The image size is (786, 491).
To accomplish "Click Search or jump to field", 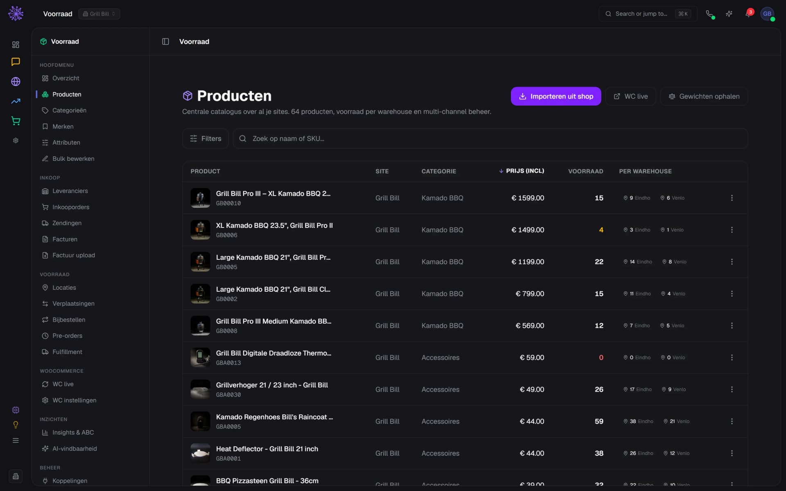I will click(x=648, y=14).
